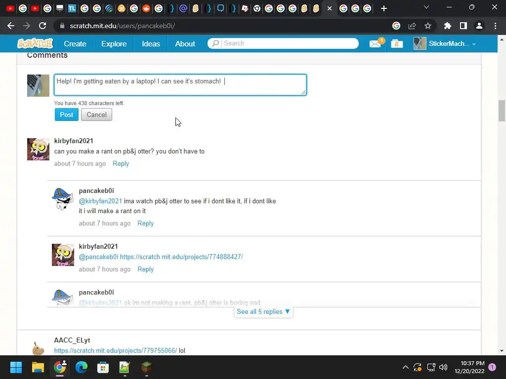Reply to pancakeb0i's ima watch comment
Screen dimensions: 506x379
[146, 224]
